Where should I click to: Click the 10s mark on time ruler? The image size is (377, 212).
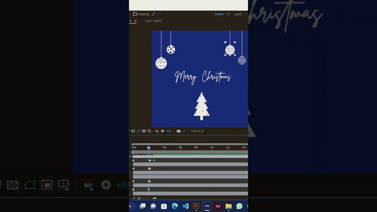coord(212,147)
